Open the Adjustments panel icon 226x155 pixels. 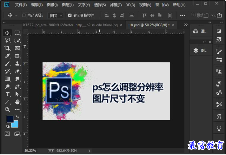219,31
